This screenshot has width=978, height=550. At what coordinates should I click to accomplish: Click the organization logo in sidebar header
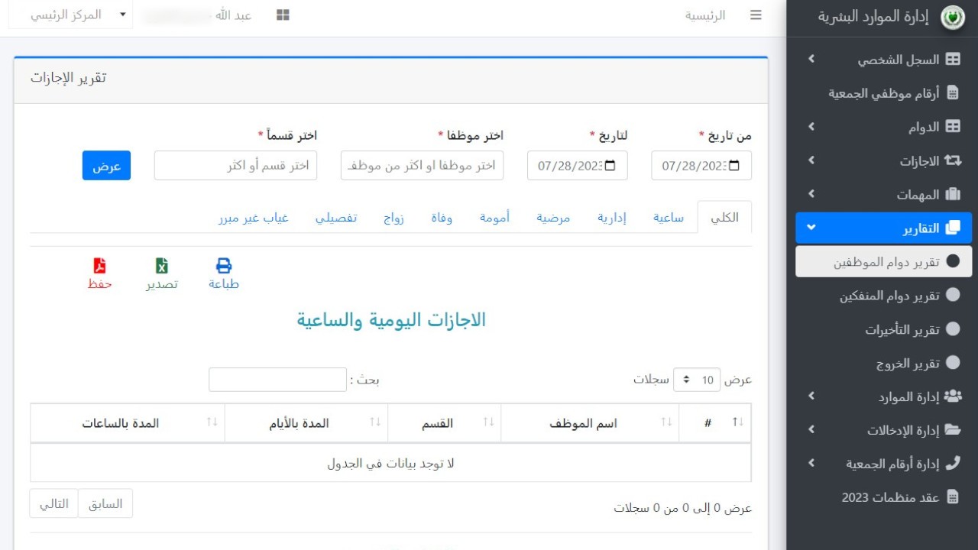click(952, 17)
